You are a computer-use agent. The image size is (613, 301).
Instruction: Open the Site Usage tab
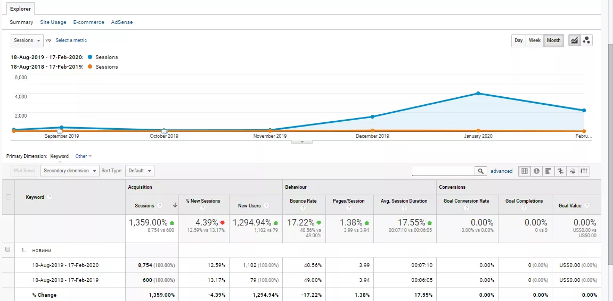[x=53, y=22]
